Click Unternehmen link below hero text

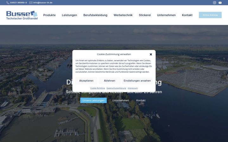point(120,100)
